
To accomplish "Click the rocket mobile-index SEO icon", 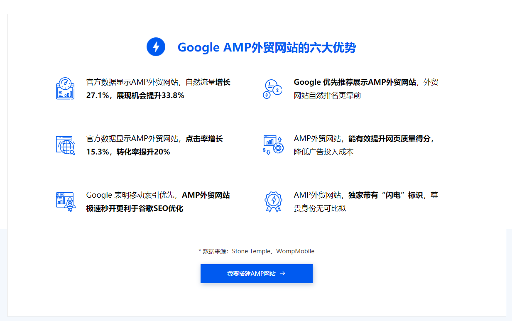I will [65, 201].
